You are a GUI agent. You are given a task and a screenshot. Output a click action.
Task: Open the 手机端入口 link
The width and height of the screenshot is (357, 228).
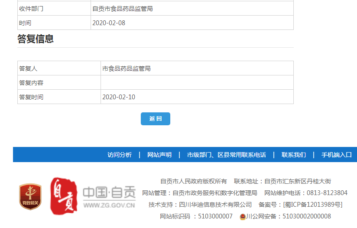pos(337,155)
